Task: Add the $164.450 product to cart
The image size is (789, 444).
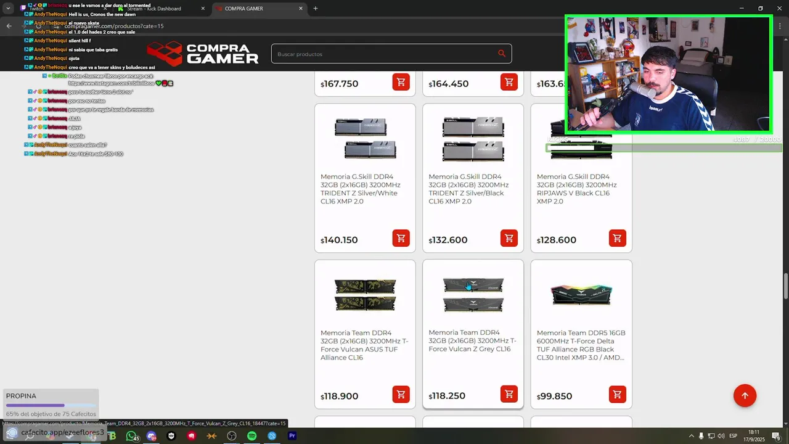Action: [509, 82]
